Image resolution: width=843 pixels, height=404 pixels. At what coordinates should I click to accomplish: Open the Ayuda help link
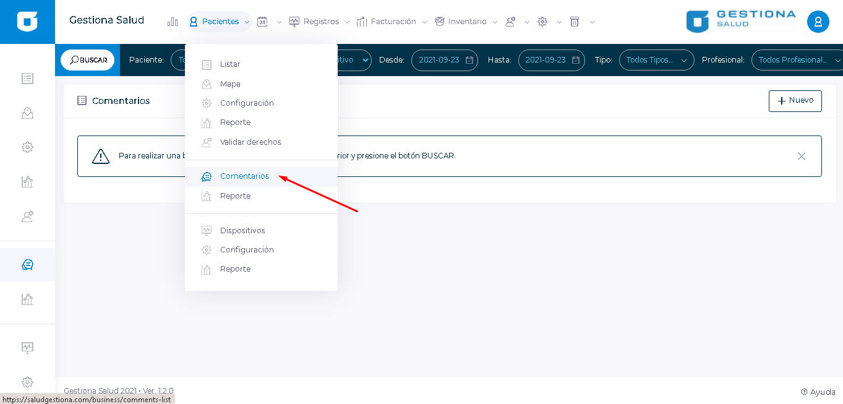click(818, 392)
